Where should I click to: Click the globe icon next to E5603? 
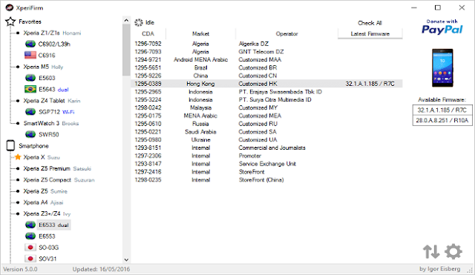coord(30,78)
